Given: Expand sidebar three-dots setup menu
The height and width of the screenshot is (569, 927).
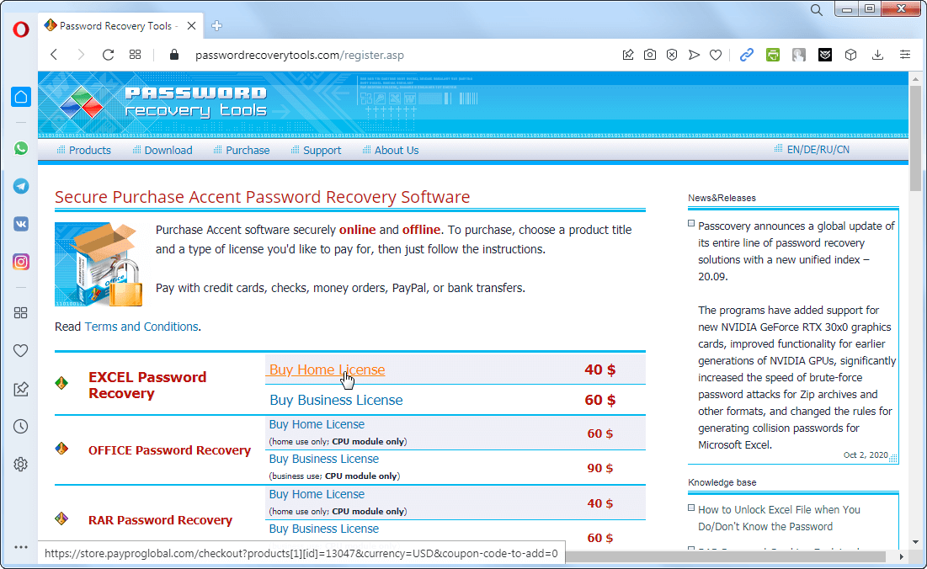Looking at the screenshot, I should 21,547.
